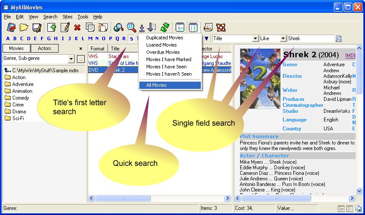
Task: Click the first grey status bar panel icon
Action: tap(341, 209)
